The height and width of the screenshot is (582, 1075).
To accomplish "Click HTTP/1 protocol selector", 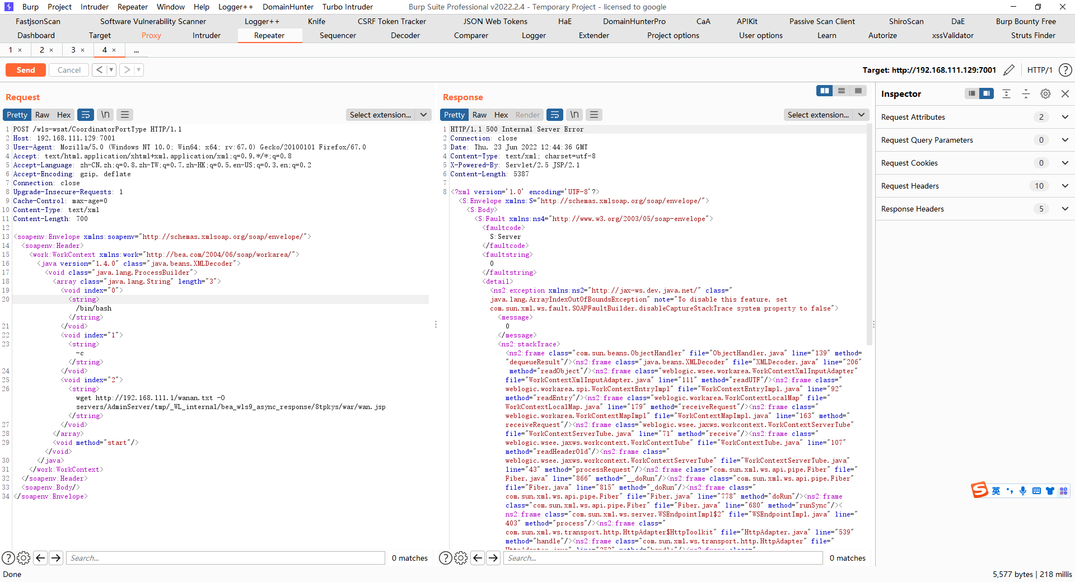I will [1040, 70].
